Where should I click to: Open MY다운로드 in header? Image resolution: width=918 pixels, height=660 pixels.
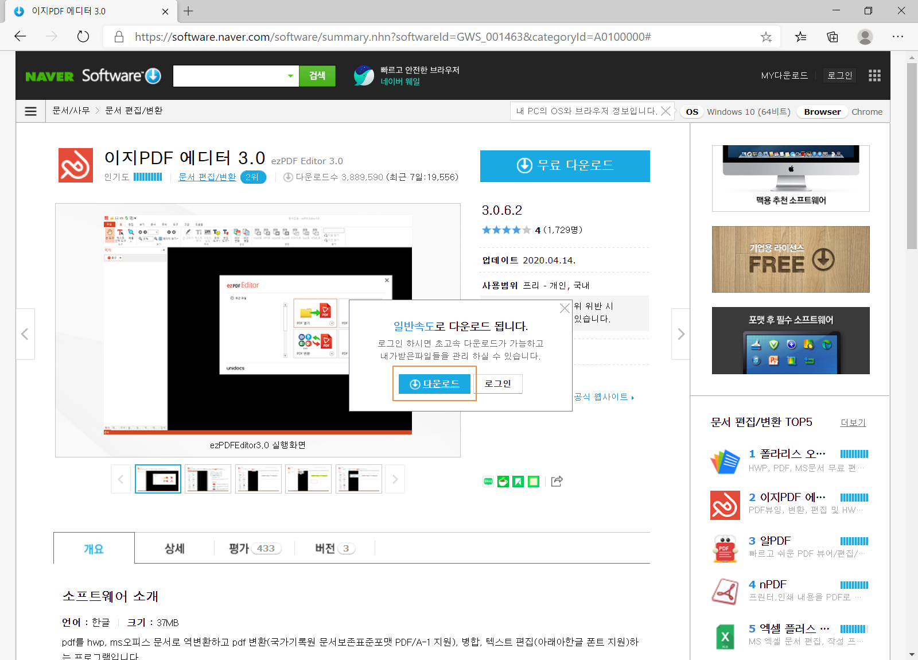coord(784,76)
